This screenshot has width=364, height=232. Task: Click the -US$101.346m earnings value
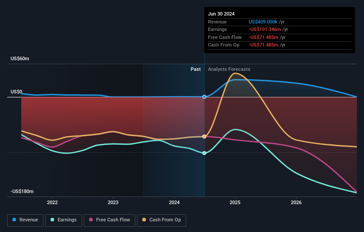point(265,29)
